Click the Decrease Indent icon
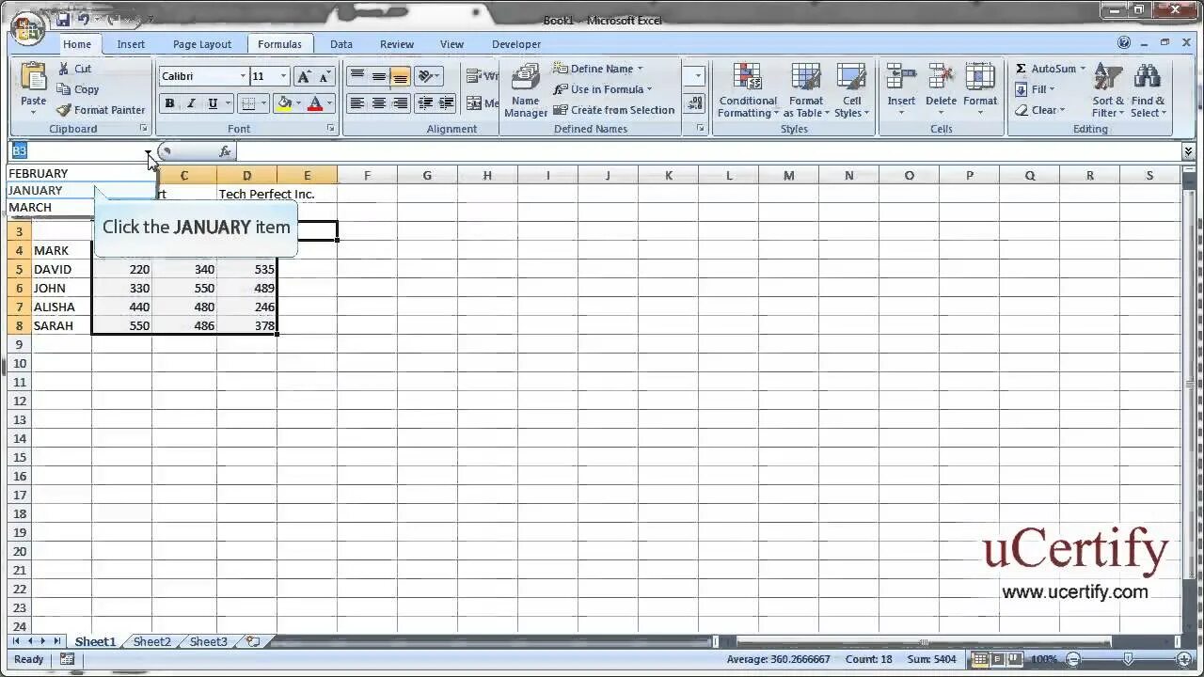The width and height of the screenshot is (1204, 677). [x=425, y=103]
